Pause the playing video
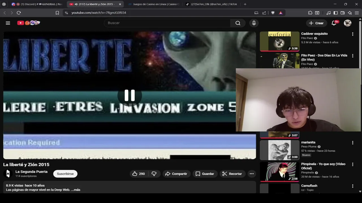The width and height of the screenshot is (362, 203). 130,96
